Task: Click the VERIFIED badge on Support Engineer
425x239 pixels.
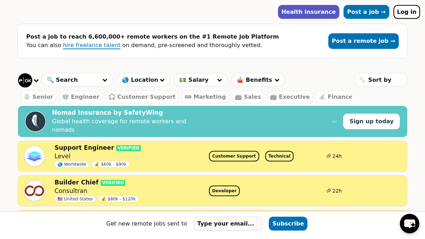Action: coord(129,148)
